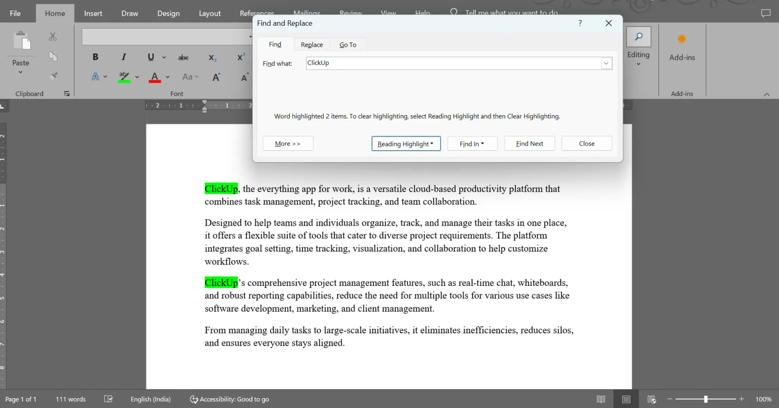Open the Clipboard pane launcher
This screenshot has width=779, height=408.
pos(67,93)
